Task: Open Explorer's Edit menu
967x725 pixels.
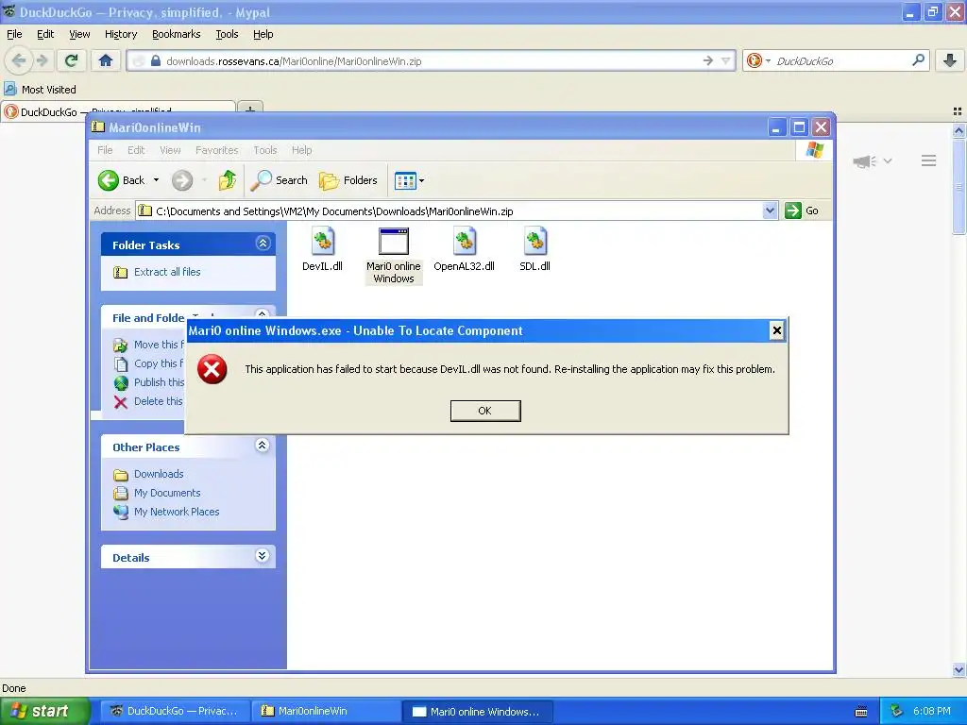Action: point(136,150)
